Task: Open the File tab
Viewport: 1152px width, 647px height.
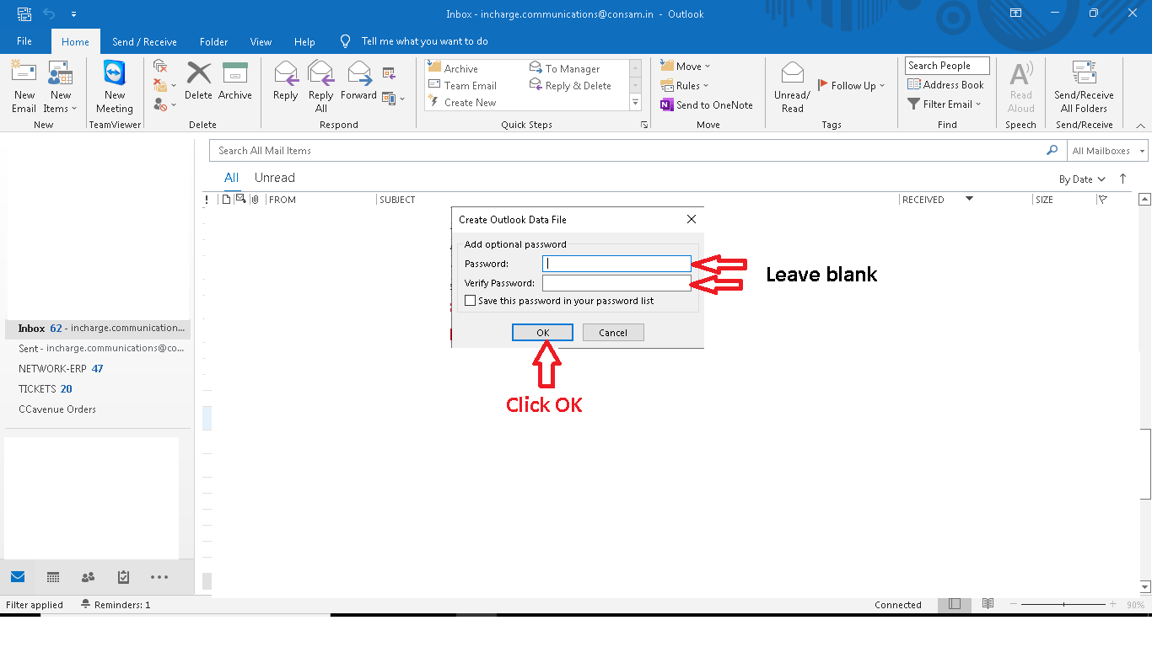Action: pyautogui.click(x=24, y=41)
